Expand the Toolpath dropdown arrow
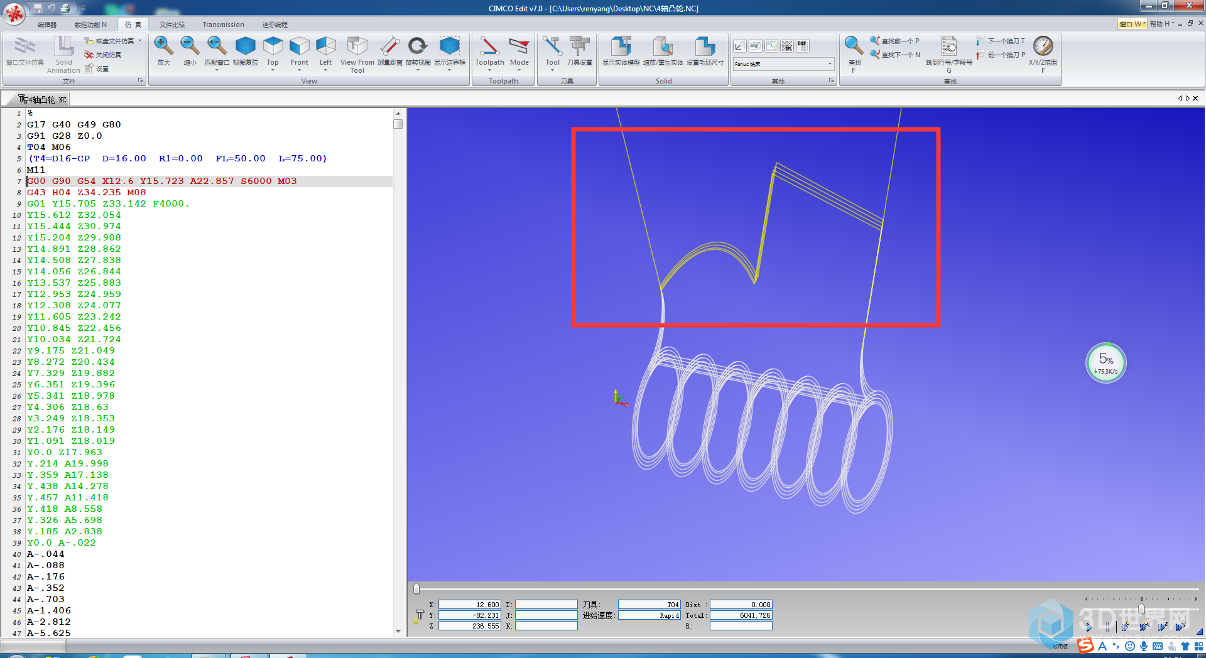The width and height of the screenshot is (1206, 658). (x=489, y=70)
